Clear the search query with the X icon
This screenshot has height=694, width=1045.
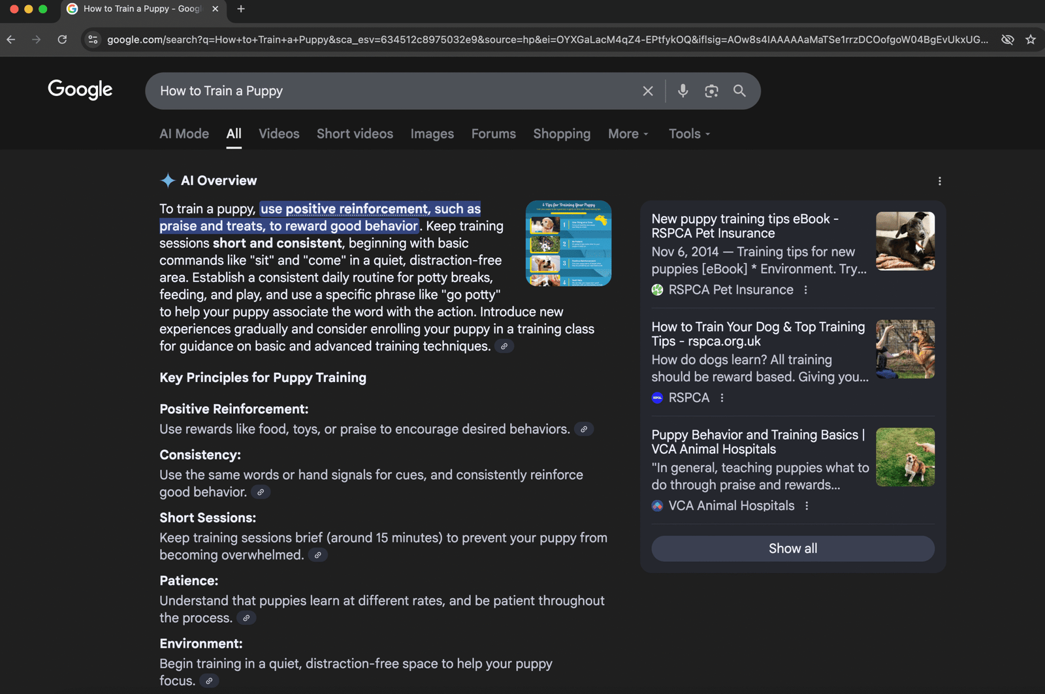tap(647, 91)
